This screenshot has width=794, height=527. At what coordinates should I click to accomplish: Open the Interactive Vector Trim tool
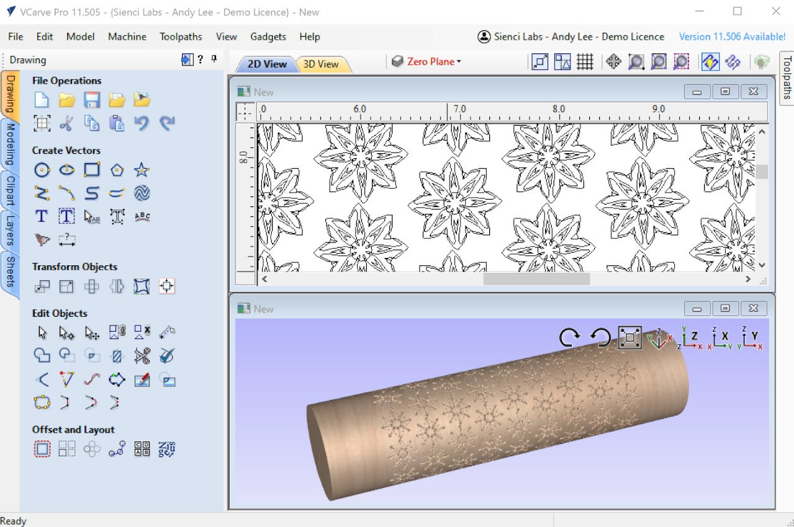(x=141, y=355)
